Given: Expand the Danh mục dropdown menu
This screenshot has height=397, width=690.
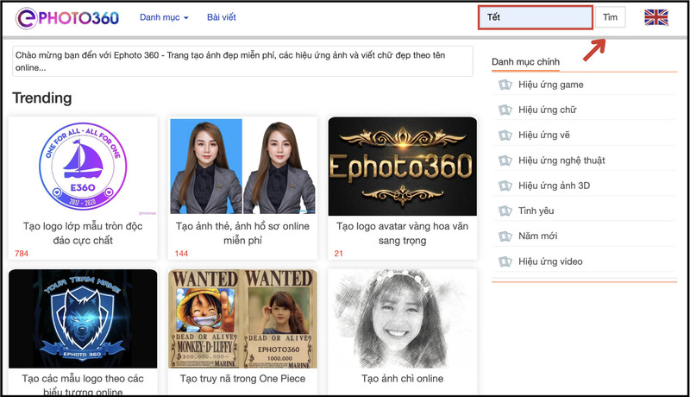Looking at the screenshot, I should click(164, 17).
